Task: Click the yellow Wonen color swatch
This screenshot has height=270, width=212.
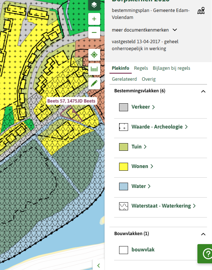Action: pyautogui.click(x=123, y=166)
